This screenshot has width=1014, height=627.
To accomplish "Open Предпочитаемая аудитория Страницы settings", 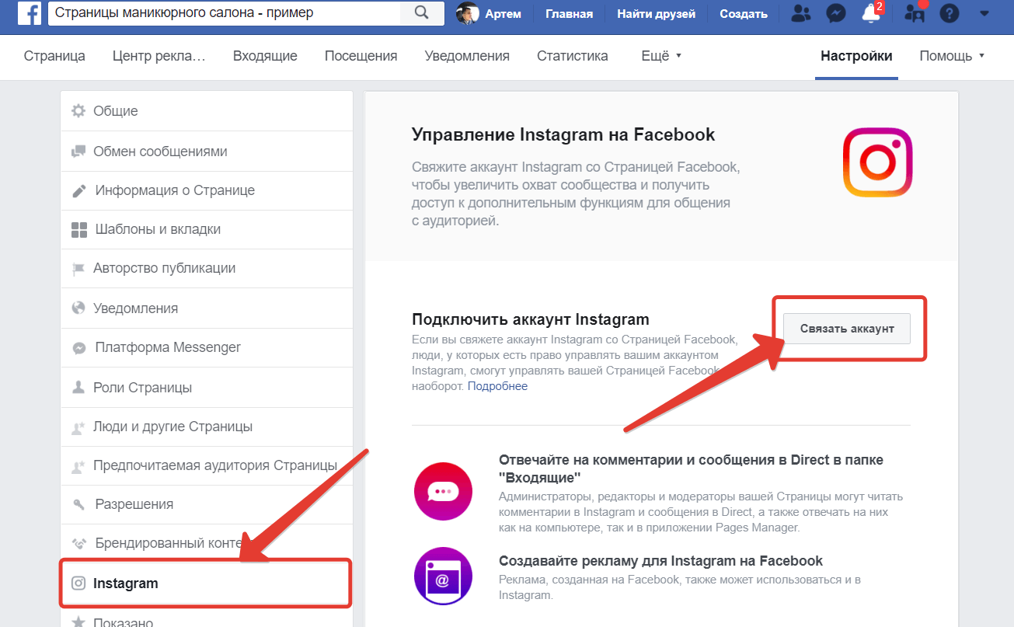I will pos(207,465).
